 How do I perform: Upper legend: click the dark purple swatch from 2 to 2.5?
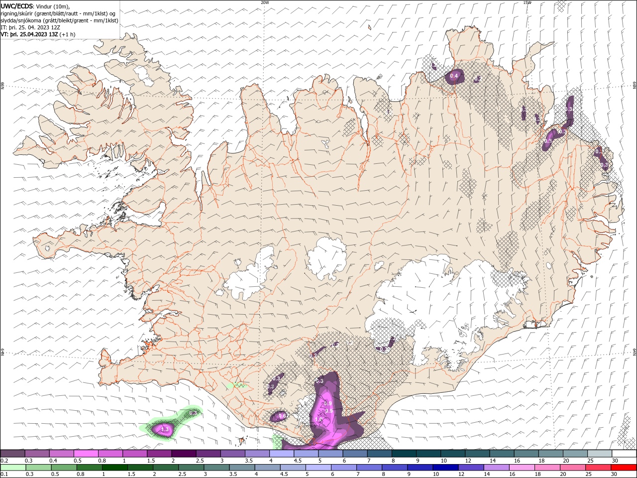(184, 454)
